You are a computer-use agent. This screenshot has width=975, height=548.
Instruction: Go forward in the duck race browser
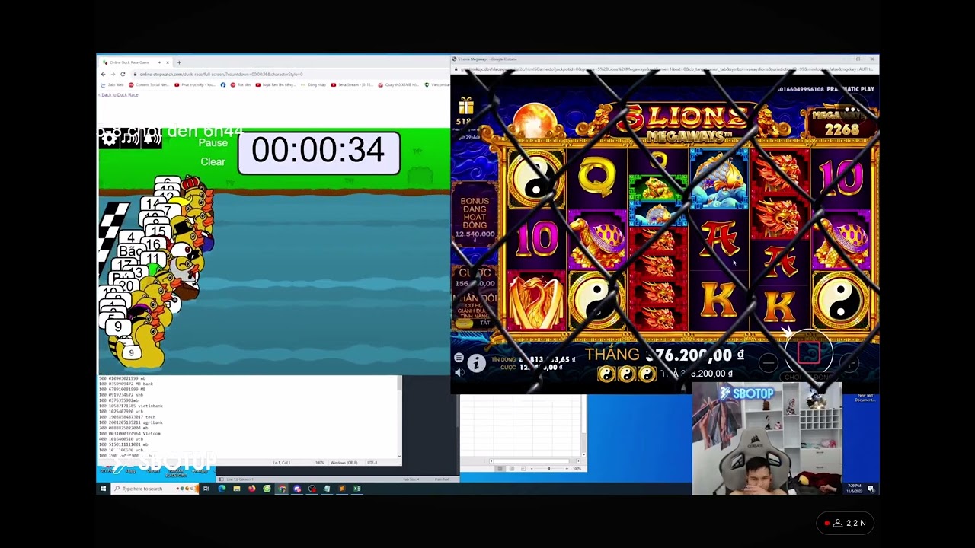coord(113,74)
